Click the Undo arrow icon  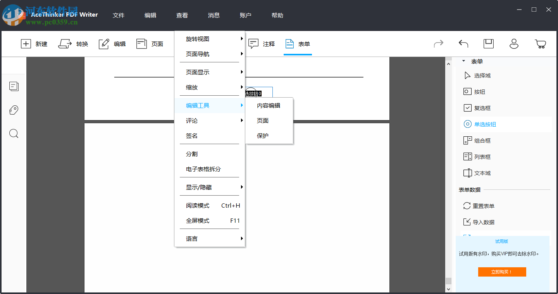click(463, 44)
